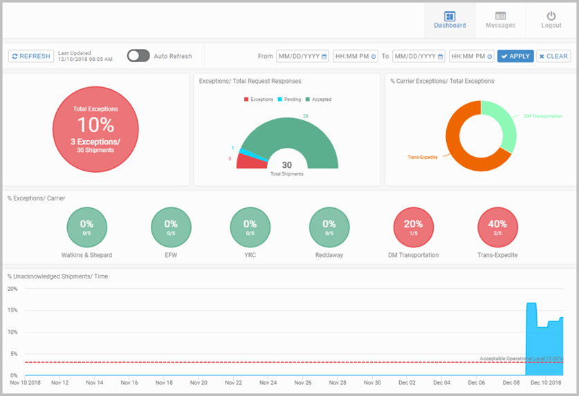Toggle the Accepted legend green swatch
Viewport: 579px width, 396px height.
pyautogui.click(x=308, y=100)
